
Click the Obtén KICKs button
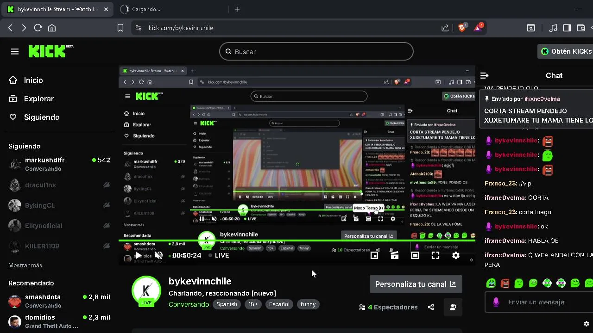[566, 51]
